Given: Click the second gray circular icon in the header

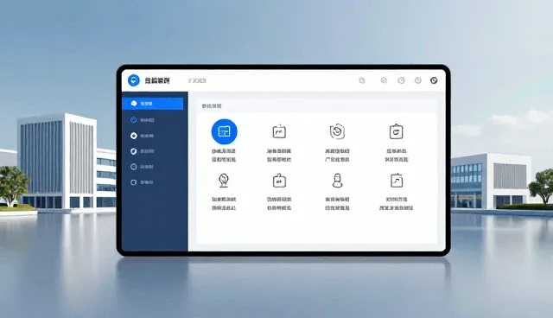Looking at the screenshot, I should [384, 80].
